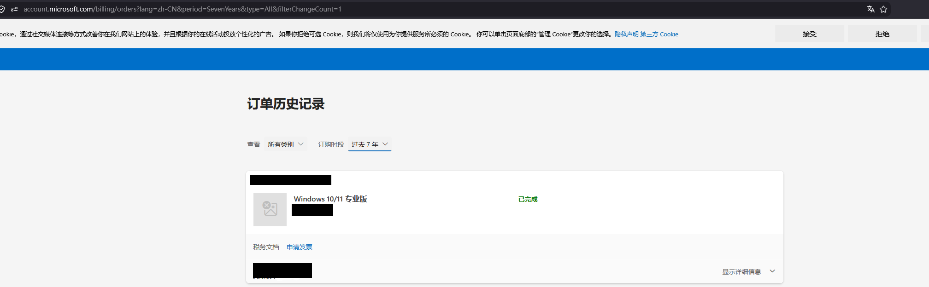Bookmark this page with the star icon
This screenshot has height=287, width=929.
[883, 9]
